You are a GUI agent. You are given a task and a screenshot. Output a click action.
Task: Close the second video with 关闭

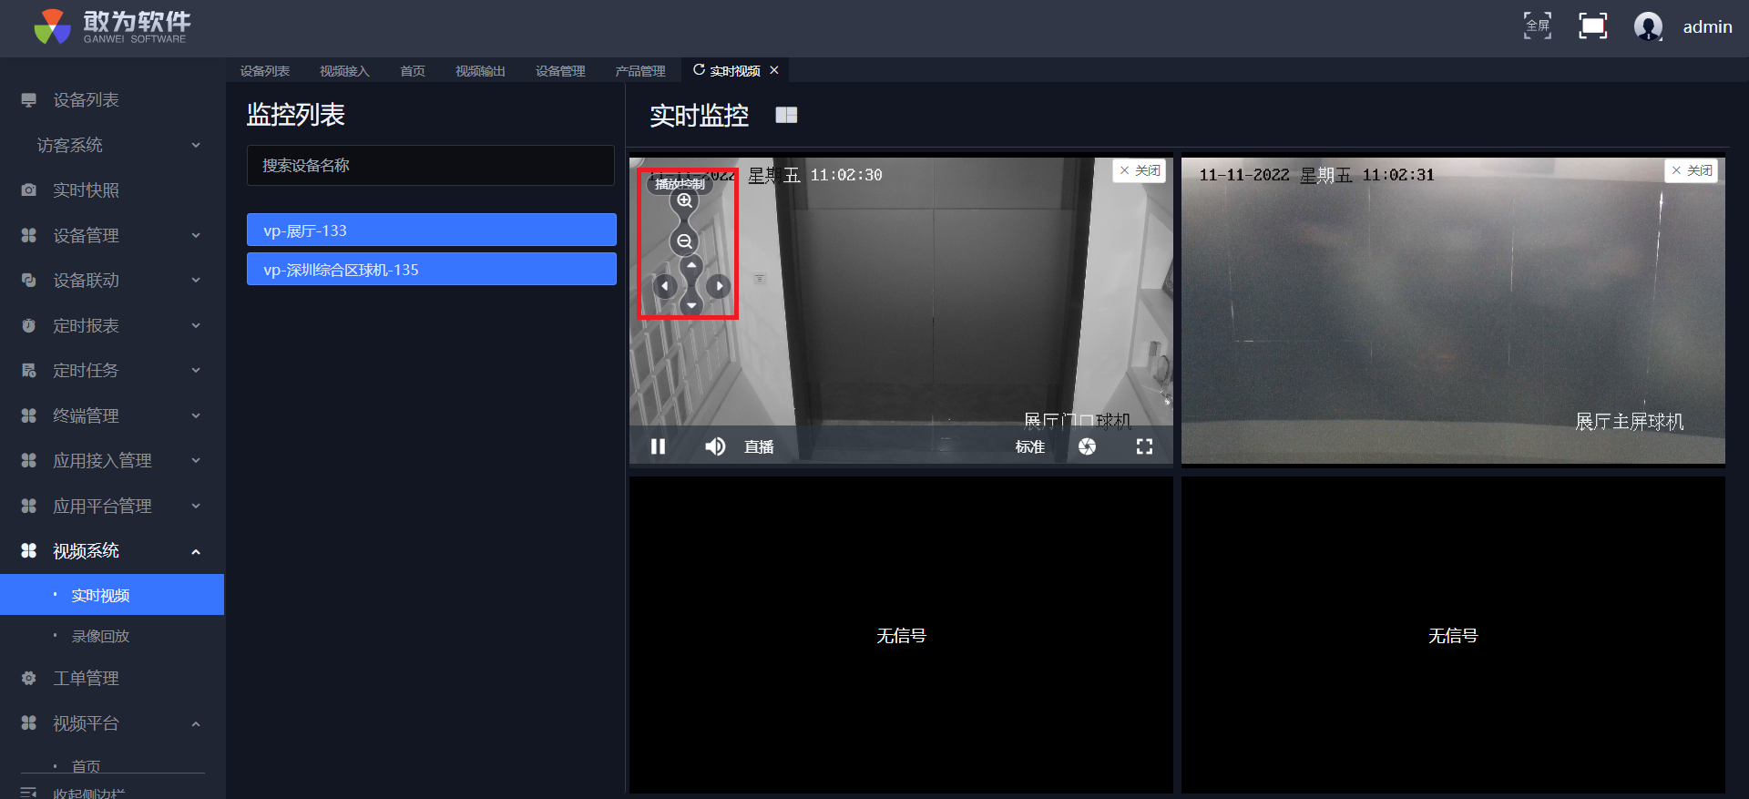click(x=1692, y=170)
